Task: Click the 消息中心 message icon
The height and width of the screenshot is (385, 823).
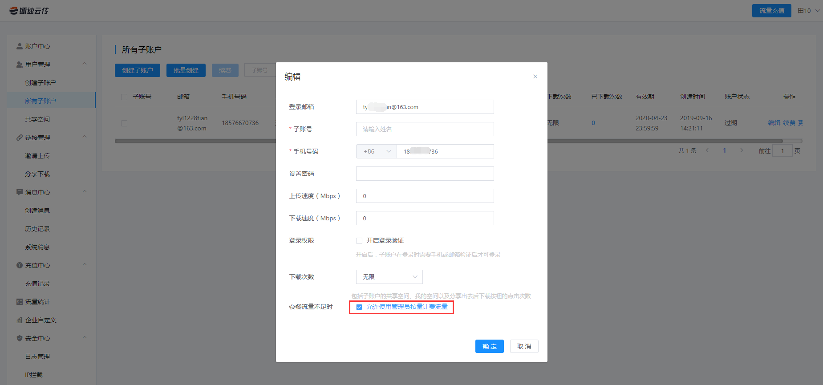Action: (x=20, y=192)
